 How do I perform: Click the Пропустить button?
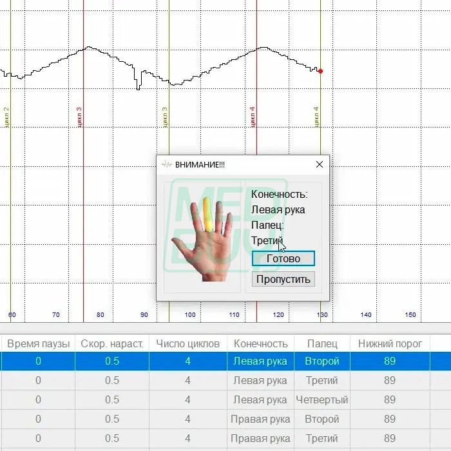click(x=283, y=279)
